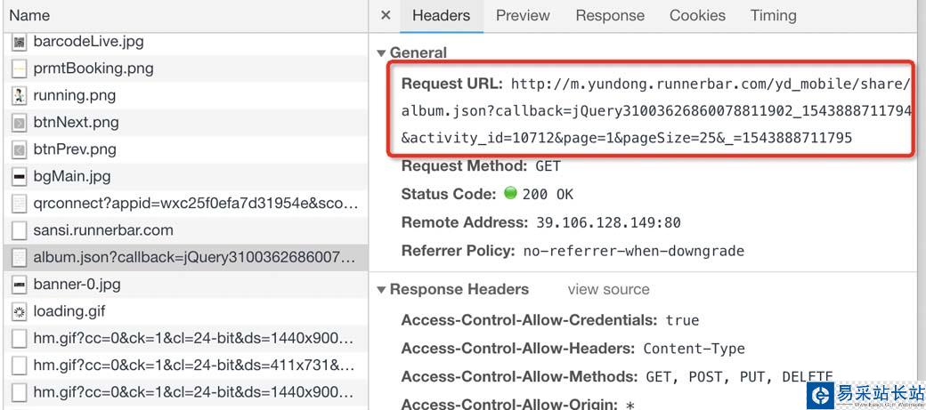Click the running.png thumbnail icon
Viewport: 926px width, 410px height.
point(20,95)
